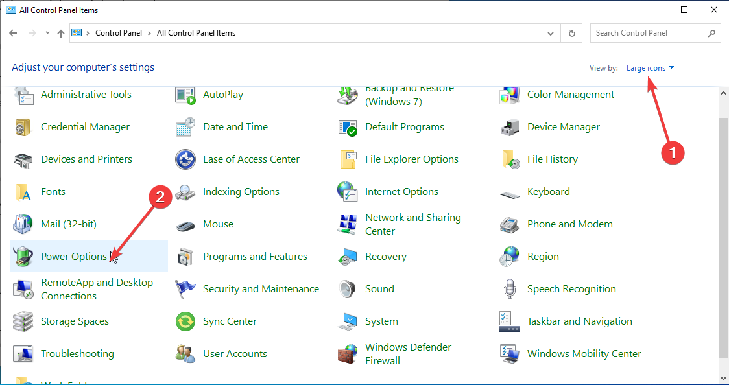The width and height of the screenshot is (729, 385).
Task: Open the Color Management icon
Action: pos(510,95)
